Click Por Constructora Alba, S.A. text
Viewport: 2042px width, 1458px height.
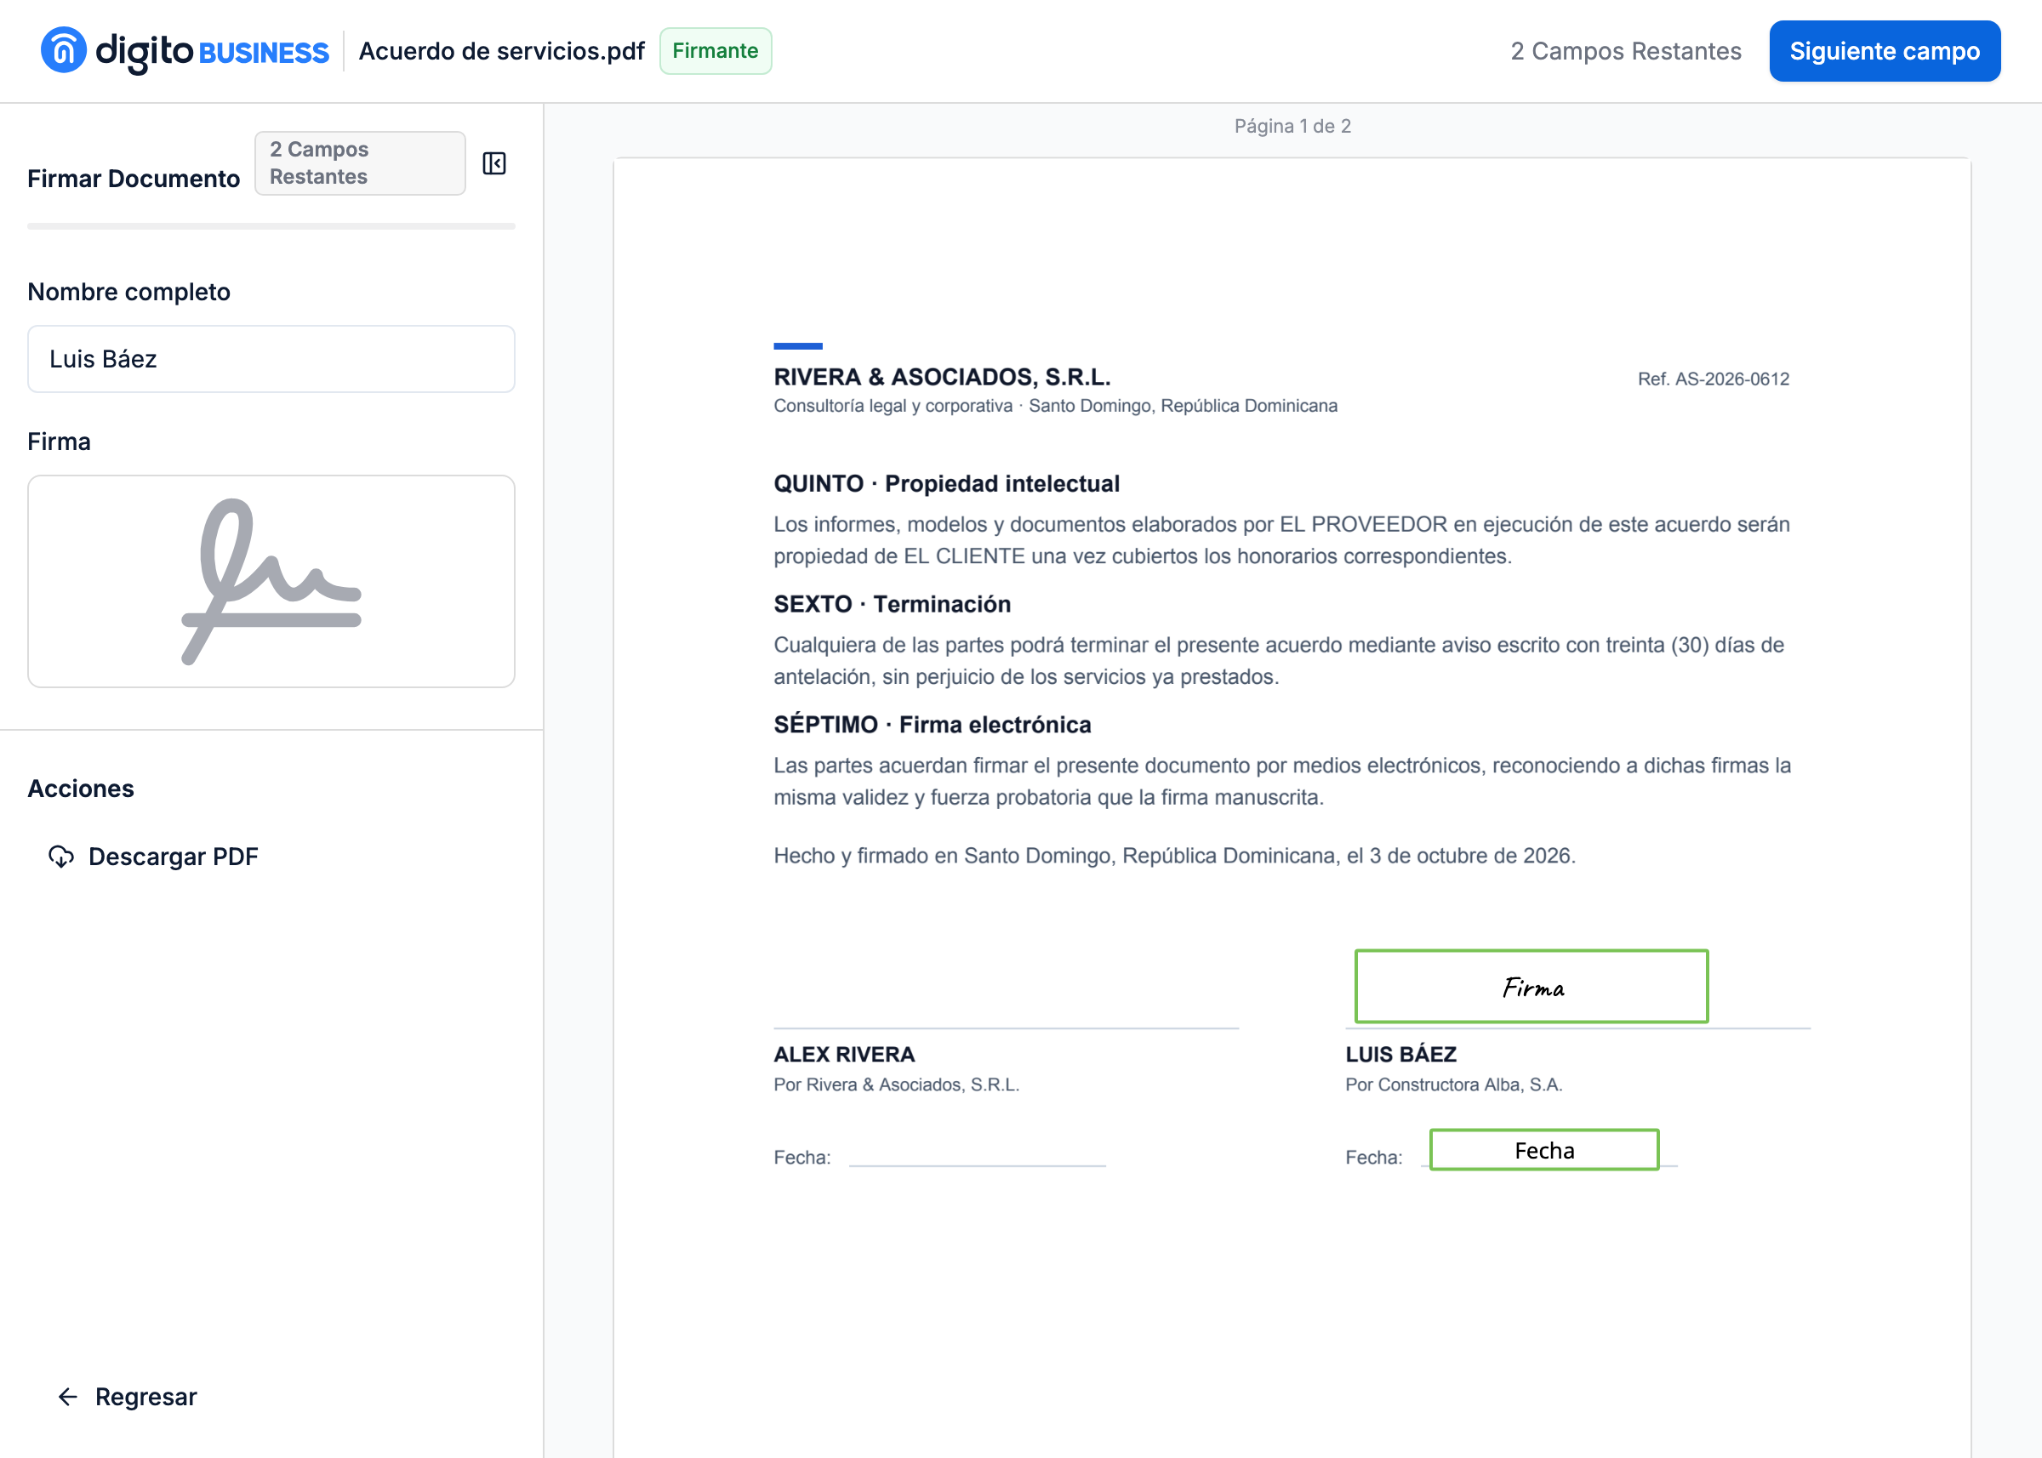(1453, 1085)
